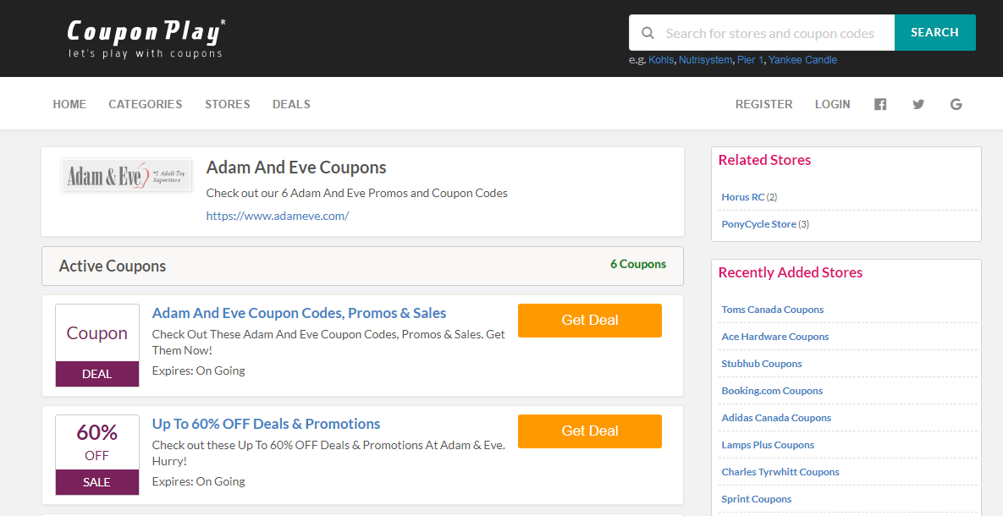The width and height of the screenshot is (1003, 516).
Task: Open the LOGIN menu item
Action: pos(832,104)
